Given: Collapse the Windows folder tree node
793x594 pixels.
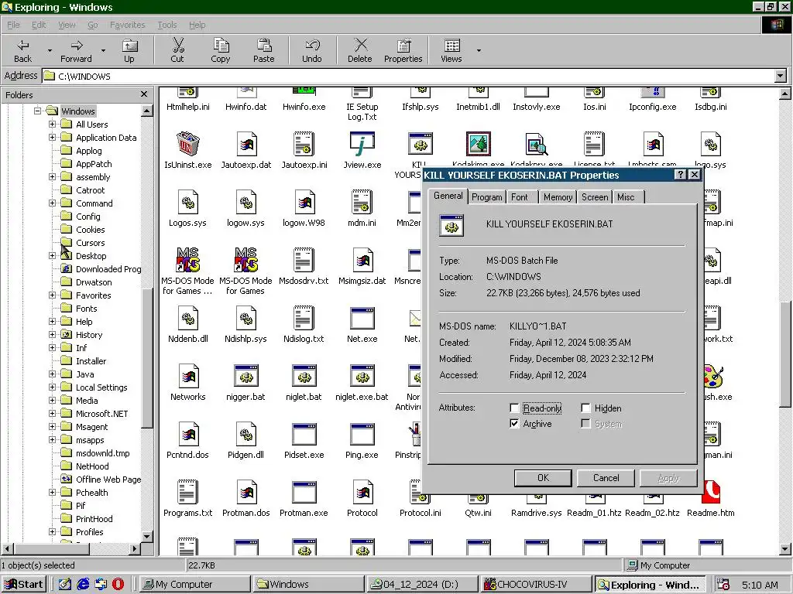Looking at the screenshot, I should coord(37,111).
